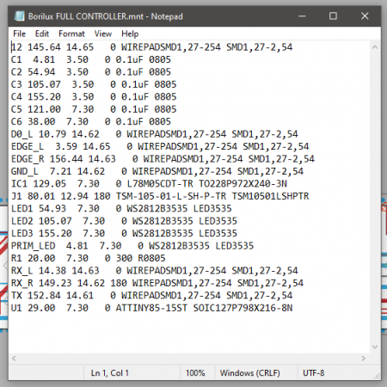Click the UTF-8 encoding status entry
This screenshot has width=387, height=387.
click(314, 373)
